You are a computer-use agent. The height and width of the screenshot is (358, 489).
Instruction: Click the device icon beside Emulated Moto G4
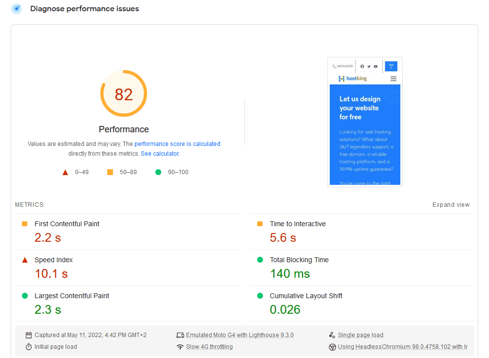coord(180,335)
